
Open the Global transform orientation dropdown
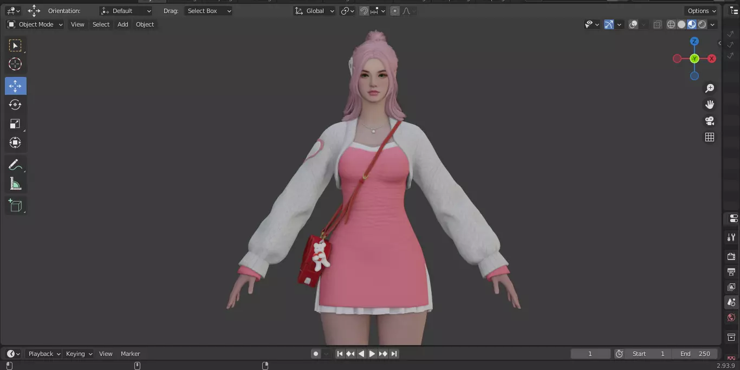(x=314, y=11)
